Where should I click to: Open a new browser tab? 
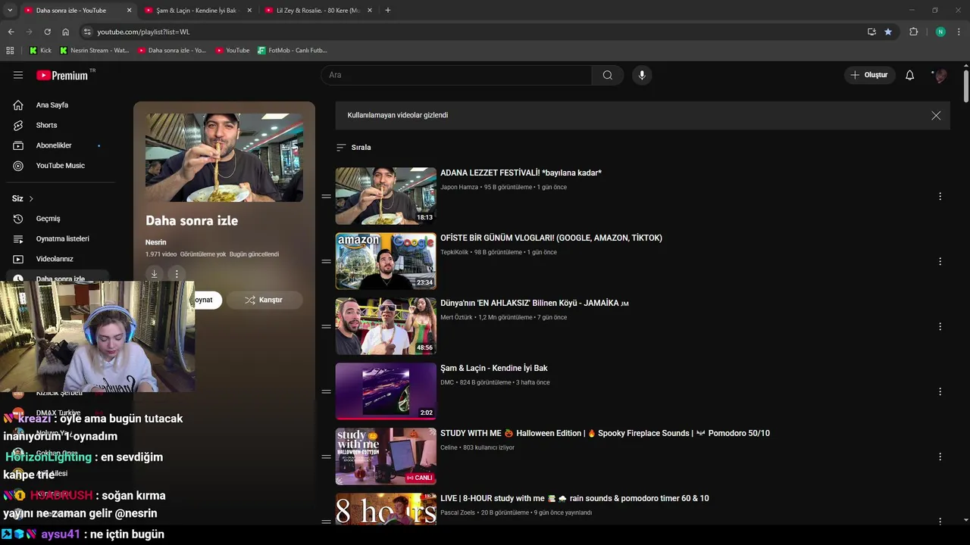[388, 11]
